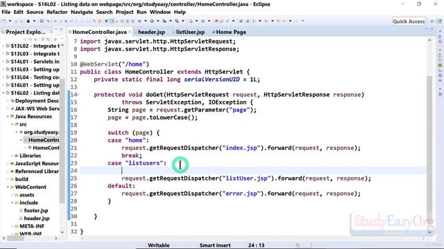Click the Open Perspective icon
Viewport: 444px width, 249px height.
432,21
